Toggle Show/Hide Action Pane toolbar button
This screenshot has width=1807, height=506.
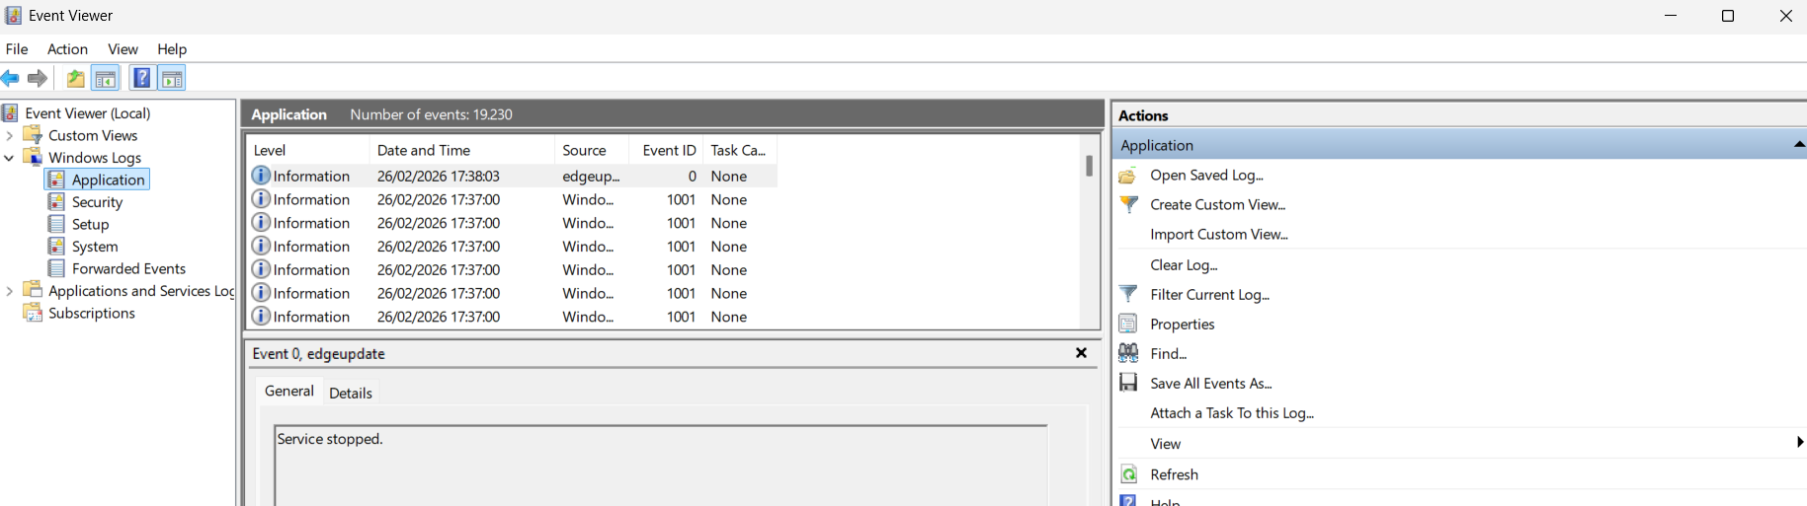[x=172, y=78]
